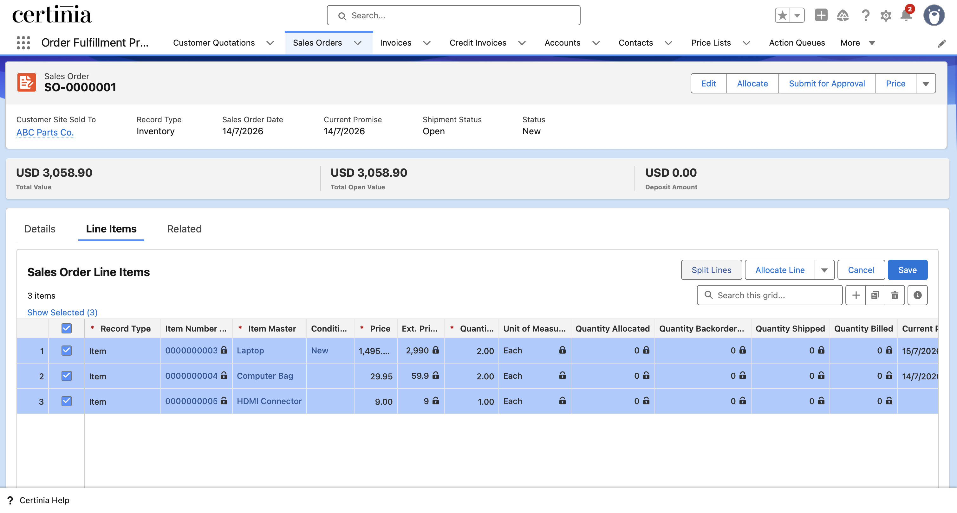957x513 pixels.
Task: Click the lock icon beside Ext. Price 2,990
Action: pyautogui.click(x=436, y=350)
